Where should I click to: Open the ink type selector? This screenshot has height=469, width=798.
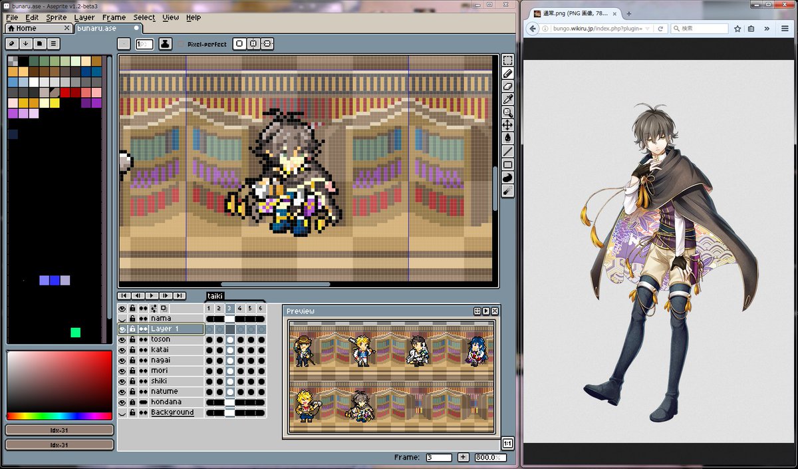click(x=165, y=44)
